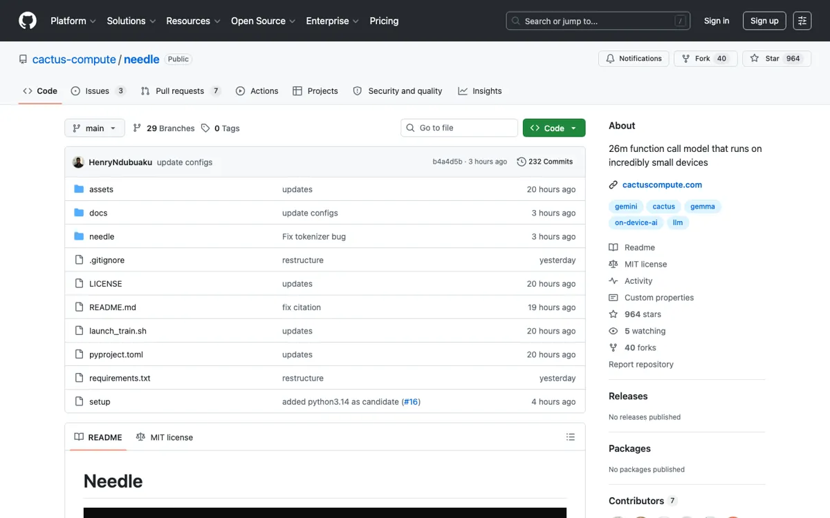The image size is (830, 518).
Task: Click the Go to file search field
Action: click(459, 128)
